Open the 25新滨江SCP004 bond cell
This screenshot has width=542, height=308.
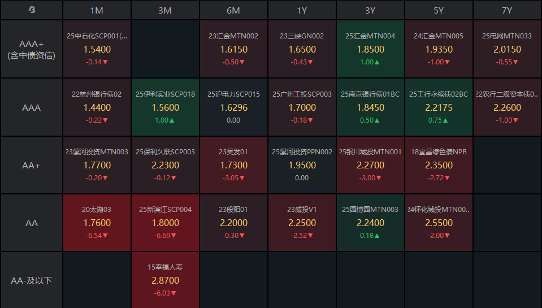pos(165,223)
